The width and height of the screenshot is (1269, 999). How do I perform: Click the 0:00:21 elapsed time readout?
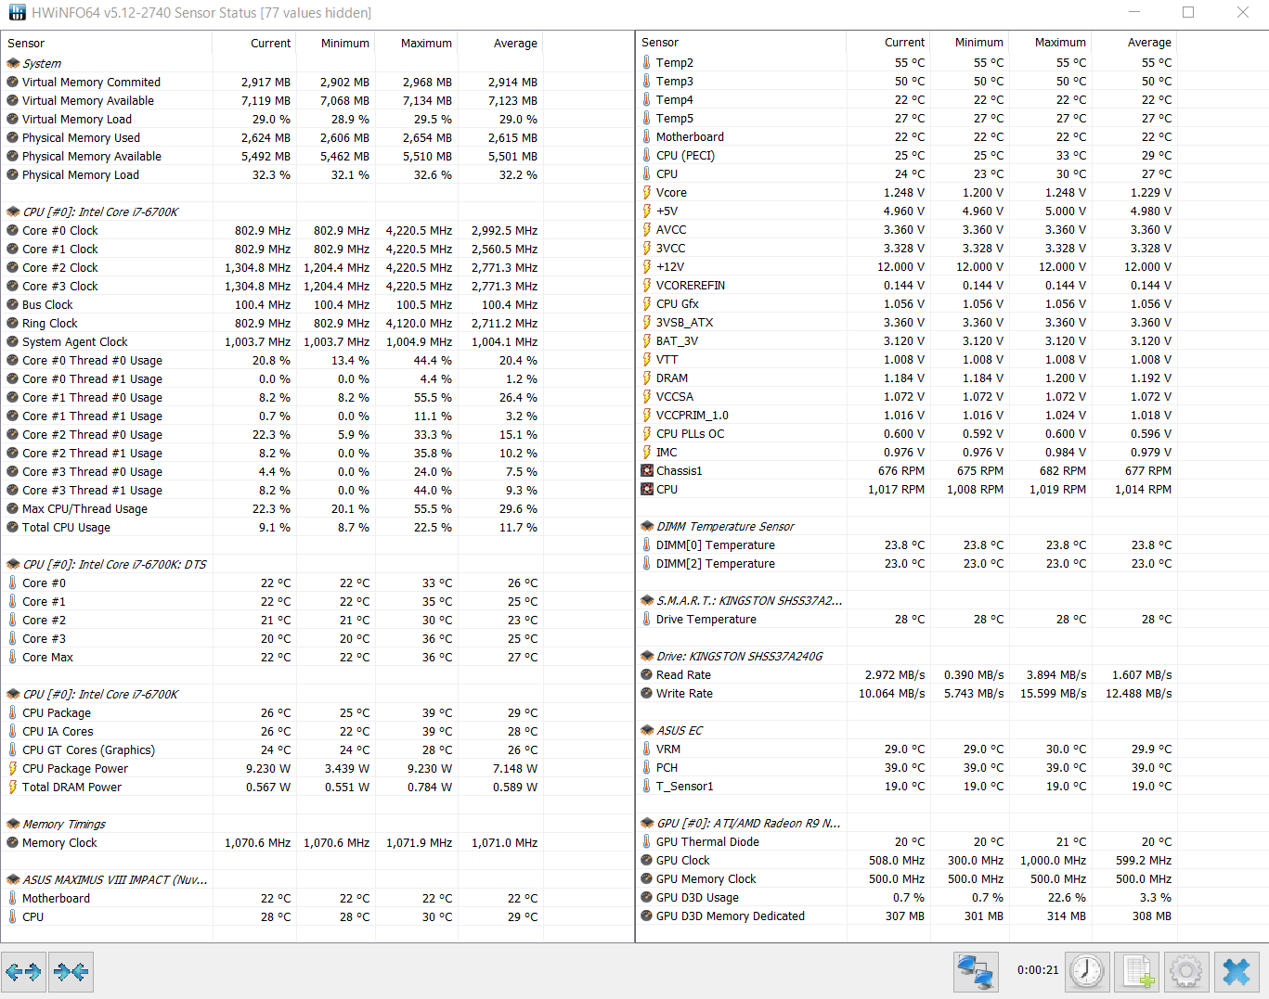click(x=1038, y=970)
